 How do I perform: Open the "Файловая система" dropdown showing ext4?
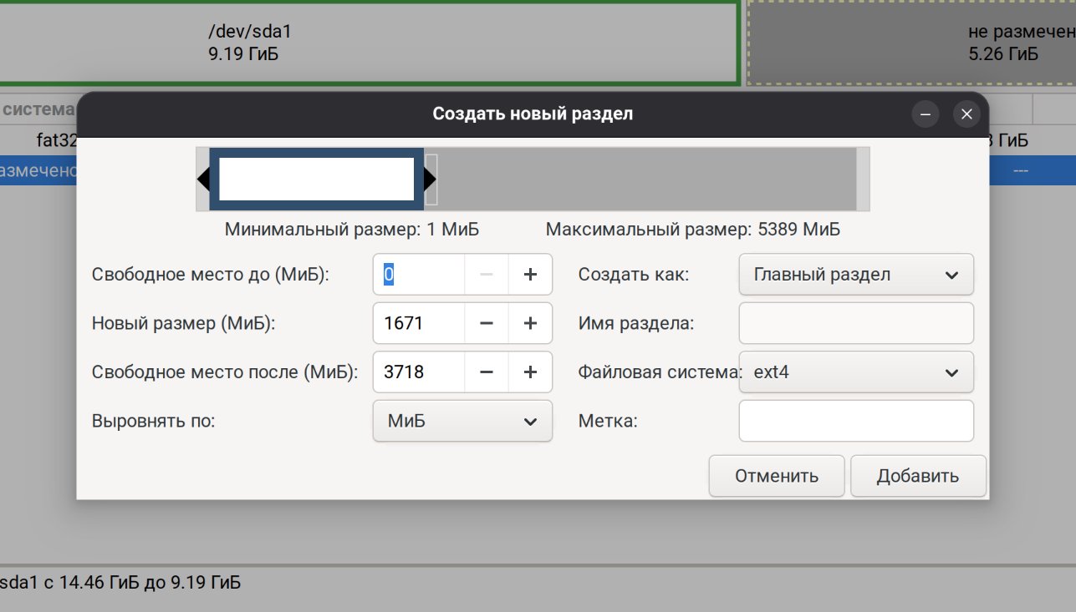tap(855, 372)
